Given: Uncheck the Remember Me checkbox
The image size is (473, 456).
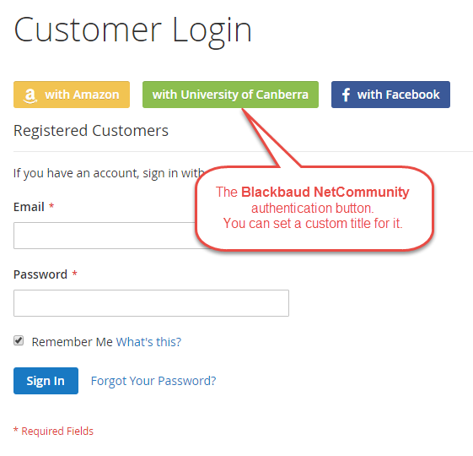Looking at the screenshot, I should pos(19,340).
